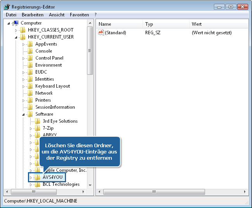This screenshot has width=252, height=208.
Task: Click the Software folder icon
Action: [x=30, y=114]
